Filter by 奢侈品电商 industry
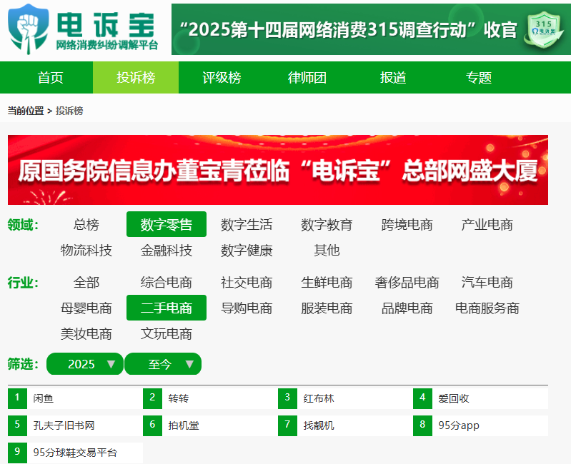Viewport: 571px width, 464px height. (x=407, y=282)
